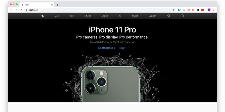
Task: Reload the page
Action: [x=21, y=10]
